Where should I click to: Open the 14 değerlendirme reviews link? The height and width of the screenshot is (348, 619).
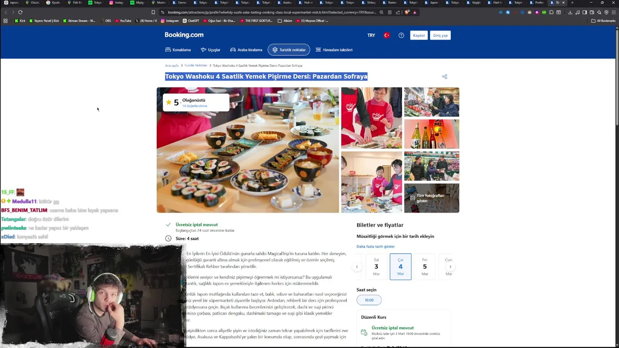194,106
